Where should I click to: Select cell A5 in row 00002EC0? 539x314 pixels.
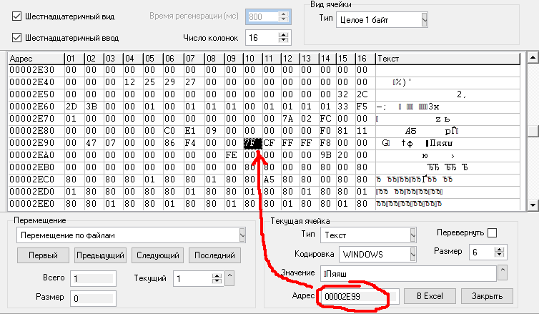271,180
